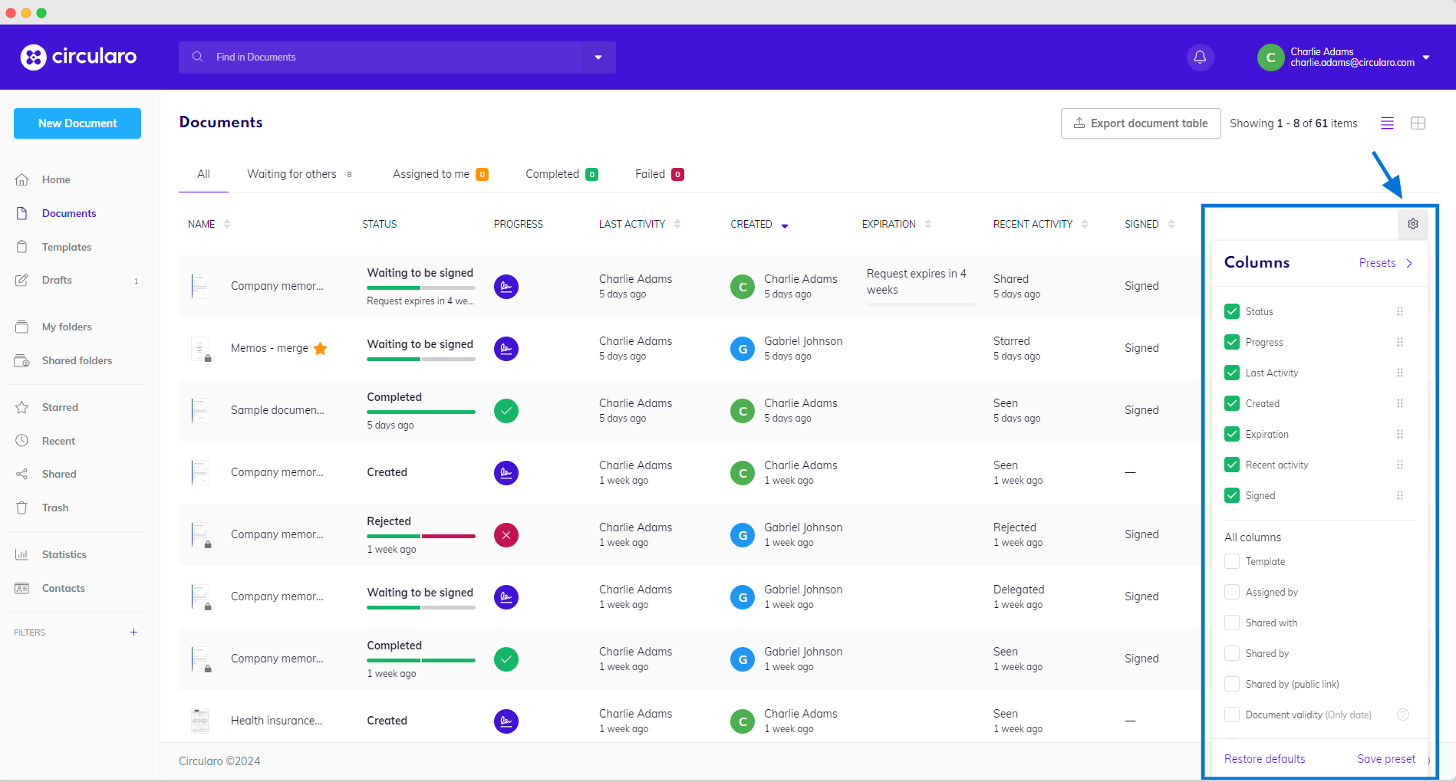The height and width of the screenshot is (782, 1456).
Task: Switch to list view layout icon
Action: (x=1387, y=123)
